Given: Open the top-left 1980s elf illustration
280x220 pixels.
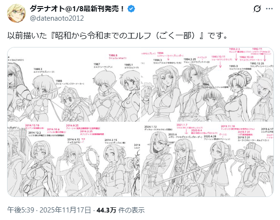Looking at the screenshot, I should click(74, 85).
